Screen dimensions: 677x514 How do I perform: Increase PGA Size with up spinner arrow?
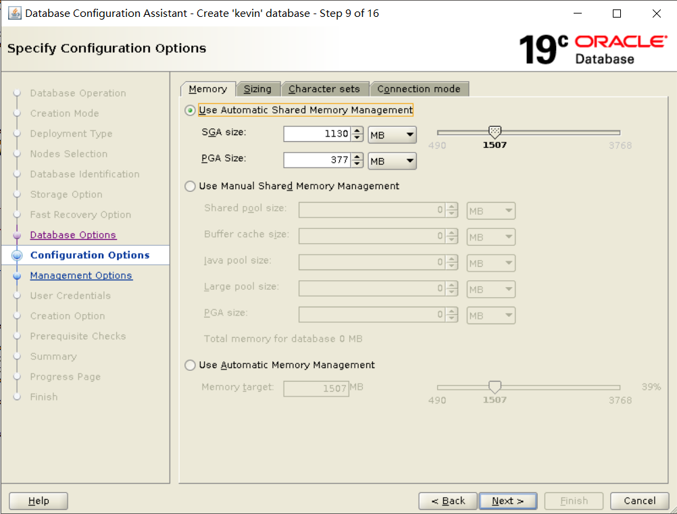pos(357,157)
